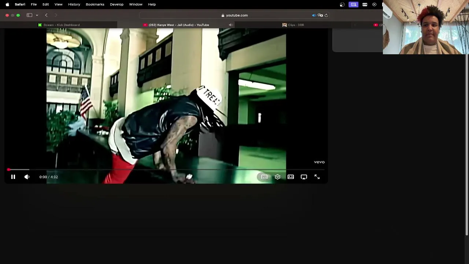Click the video frame to pause playback
Screen dimensions: 469x264
[166, 99]
